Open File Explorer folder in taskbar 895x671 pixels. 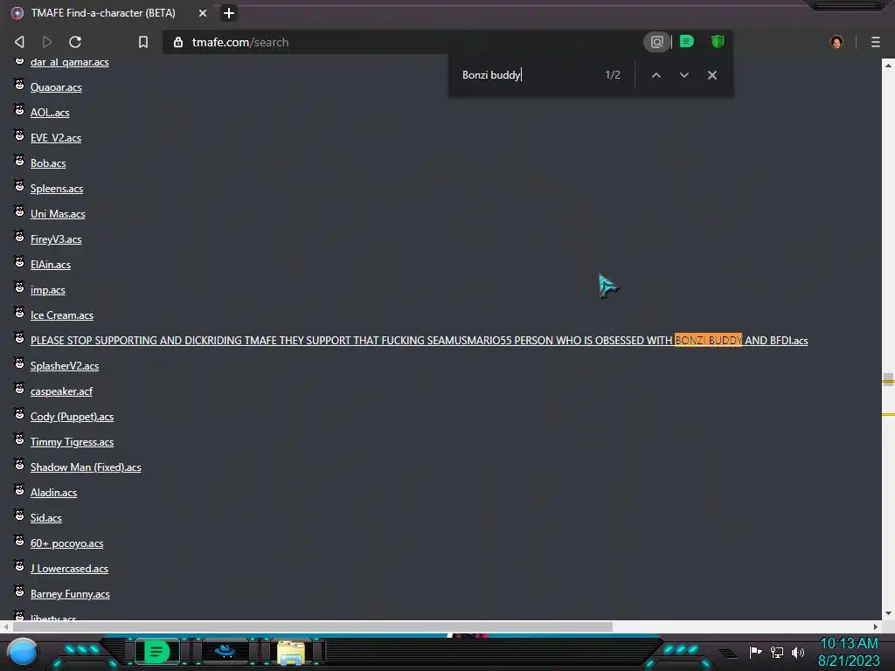point(291,652)
